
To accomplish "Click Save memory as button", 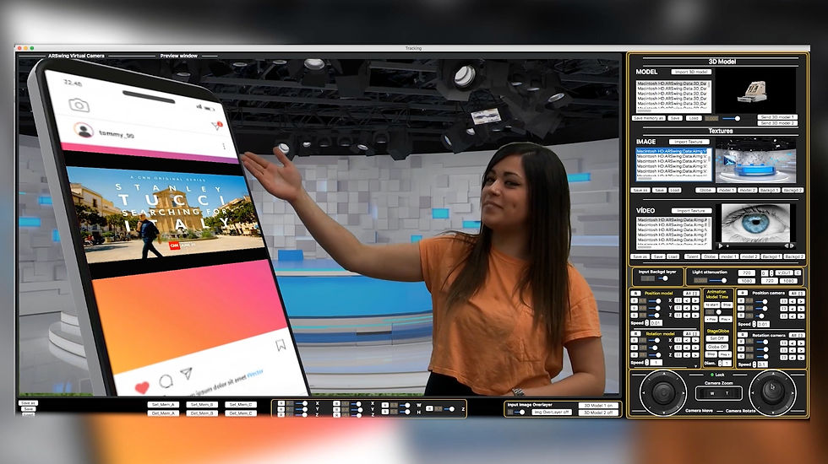I will click(x=649, y=118).
